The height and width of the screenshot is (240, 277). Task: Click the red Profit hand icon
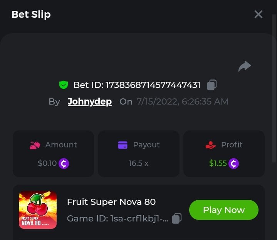click(x=210, y=145)
